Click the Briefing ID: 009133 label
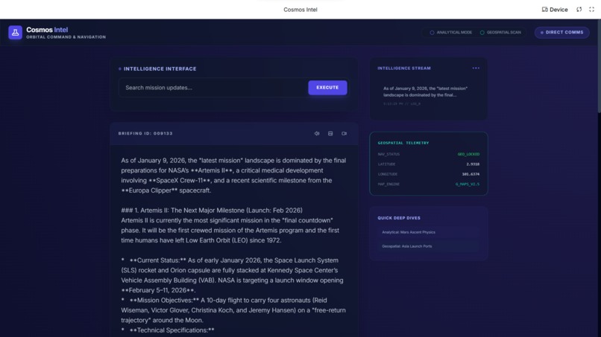This screenshot has width=601, height=337. tap(145, 133)
